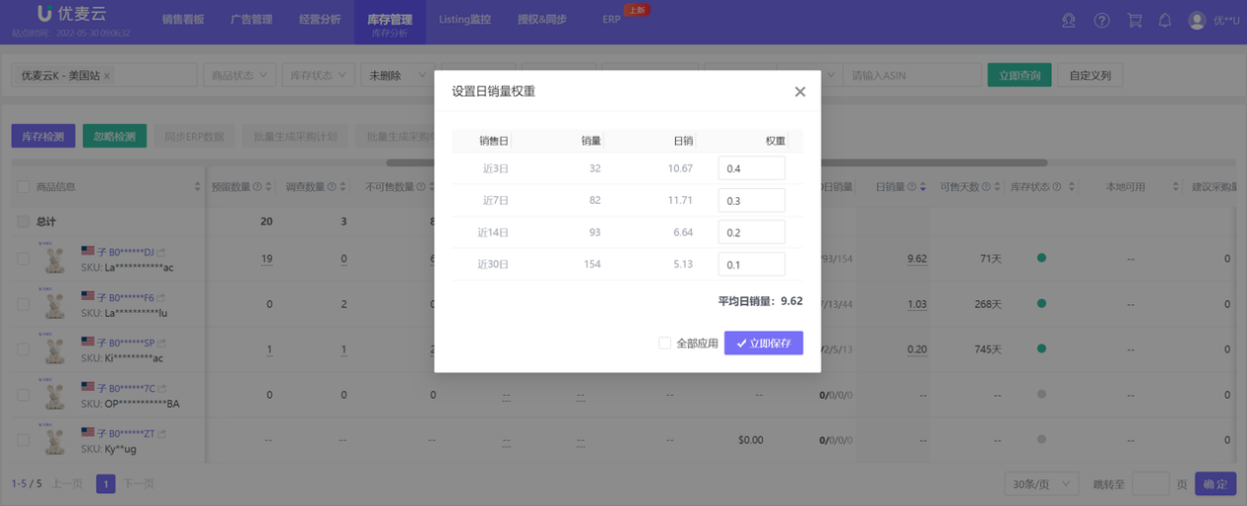1247x506 pixels.
Task: Expand the 未删除 dropdown
Action: (x=399, y=75)
